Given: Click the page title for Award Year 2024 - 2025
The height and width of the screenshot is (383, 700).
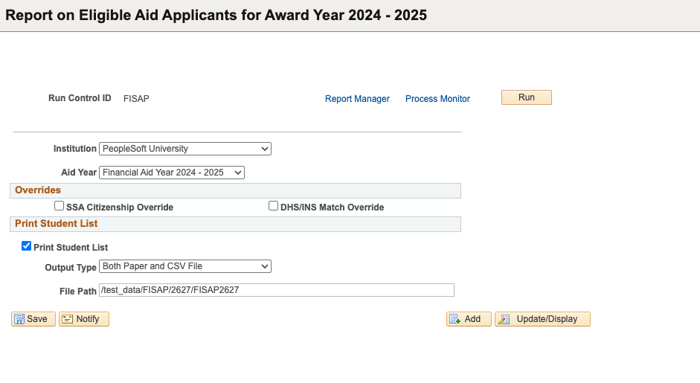Looking at the screenshot, I should point(216,15).
